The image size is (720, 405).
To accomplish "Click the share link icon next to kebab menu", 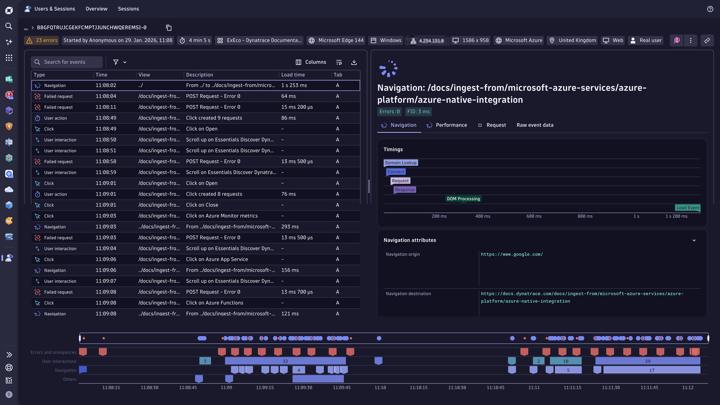I will [707, 40].
